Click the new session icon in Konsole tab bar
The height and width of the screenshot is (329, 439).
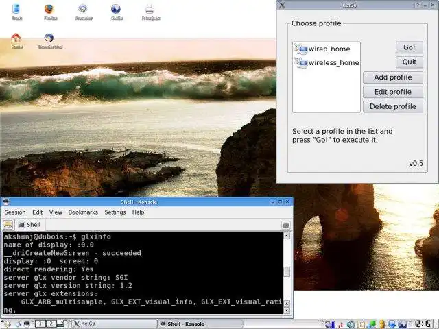point(8,225)
